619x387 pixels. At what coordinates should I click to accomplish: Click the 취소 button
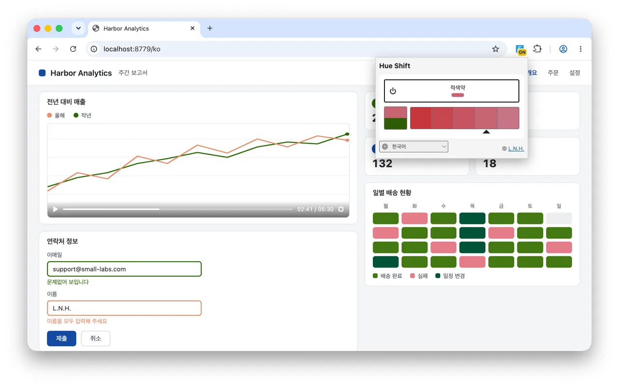pyautogui.click(x=96, y=339)
